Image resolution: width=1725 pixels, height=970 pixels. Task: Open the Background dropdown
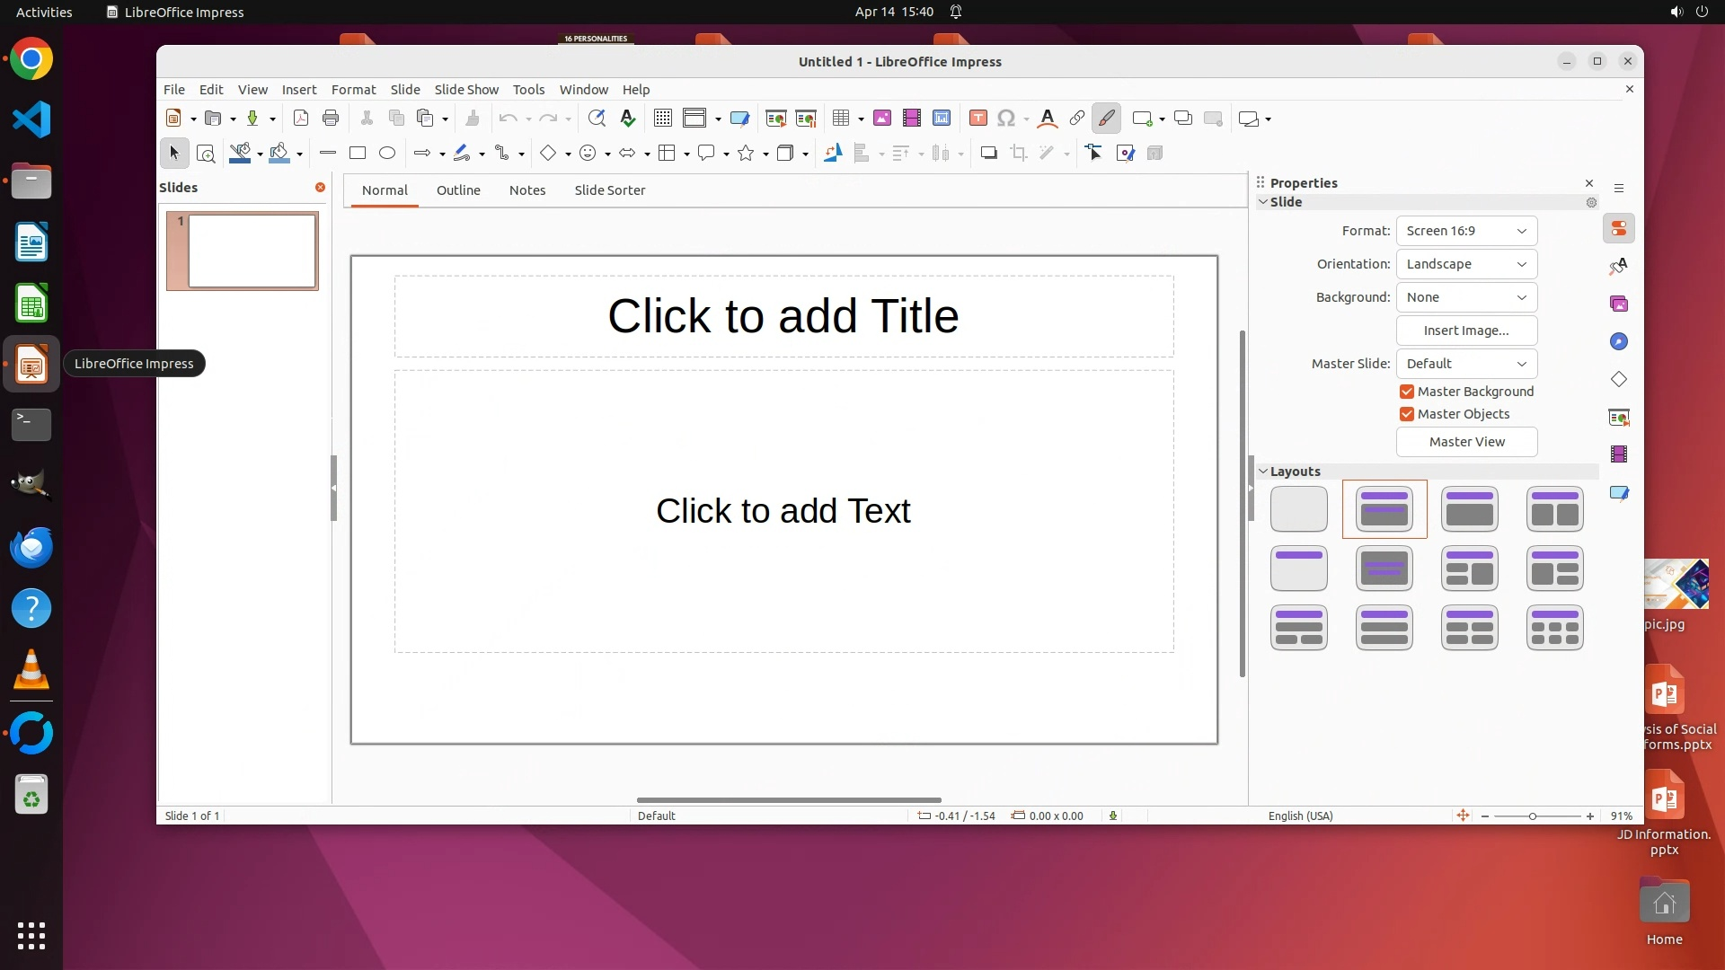tap(1466, 297)
